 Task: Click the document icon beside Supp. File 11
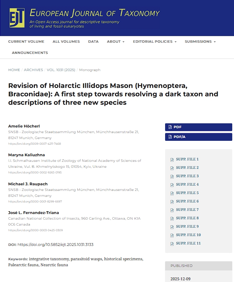coord(172,244)
